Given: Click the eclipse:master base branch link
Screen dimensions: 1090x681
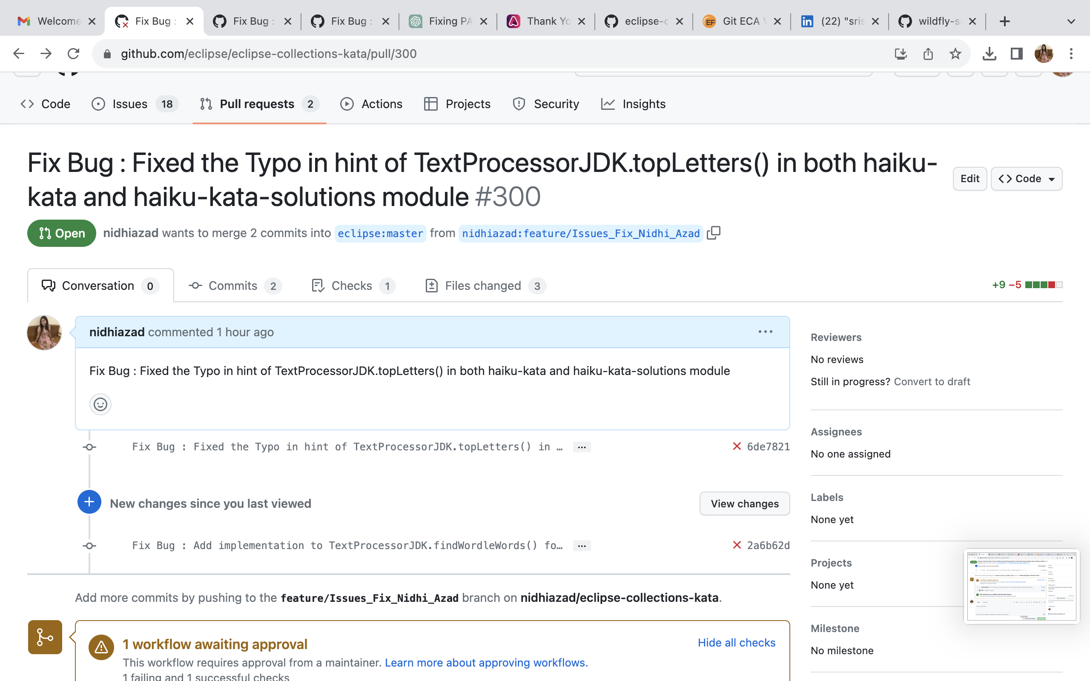Looking at the screenshot, I should click(380, 233).
